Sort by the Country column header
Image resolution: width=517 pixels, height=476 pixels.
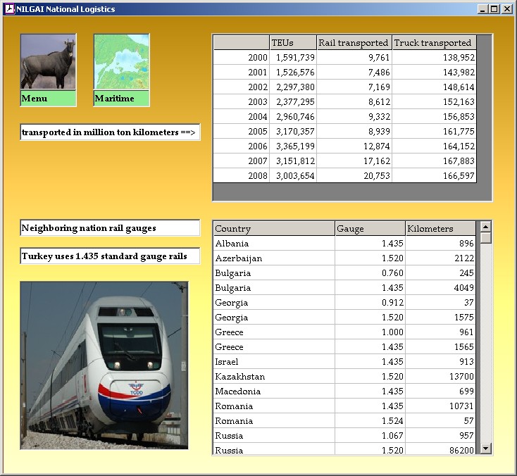click(x=273, y=229)
